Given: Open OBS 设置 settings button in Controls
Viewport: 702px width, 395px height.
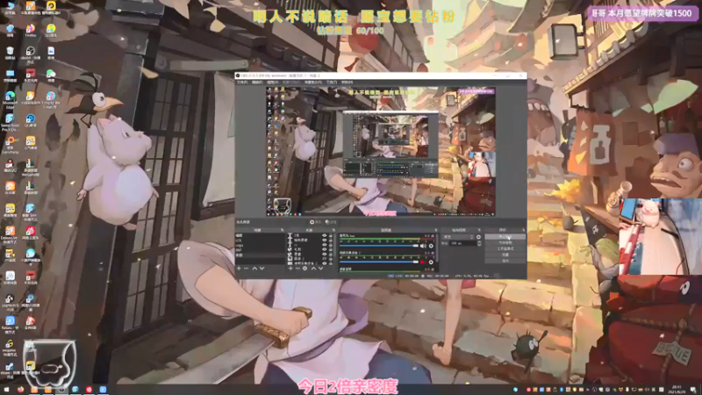Looking at the screenshot, I should (x=505, y=255).
